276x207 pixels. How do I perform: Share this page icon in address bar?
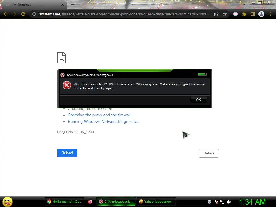click(x=216, y=14)
